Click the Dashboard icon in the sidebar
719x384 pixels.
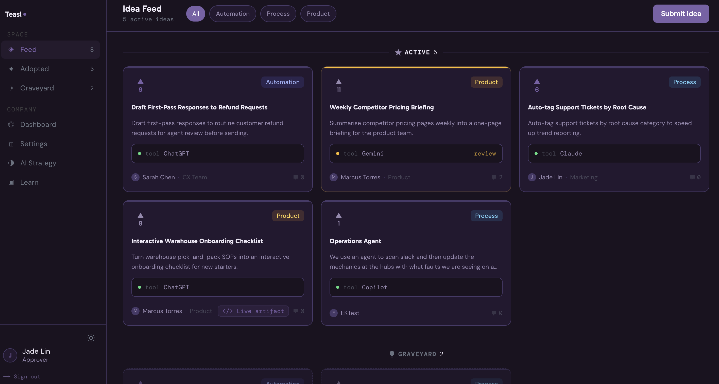point(11,125)
